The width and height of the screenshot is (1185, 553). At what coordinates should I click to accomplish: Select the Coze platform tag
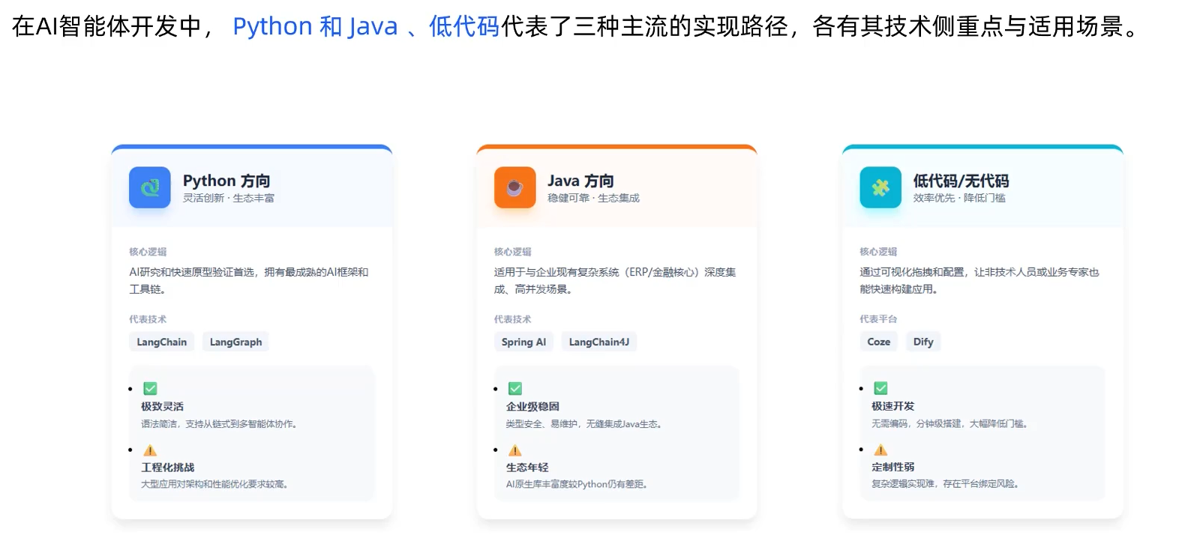point(879,342)
